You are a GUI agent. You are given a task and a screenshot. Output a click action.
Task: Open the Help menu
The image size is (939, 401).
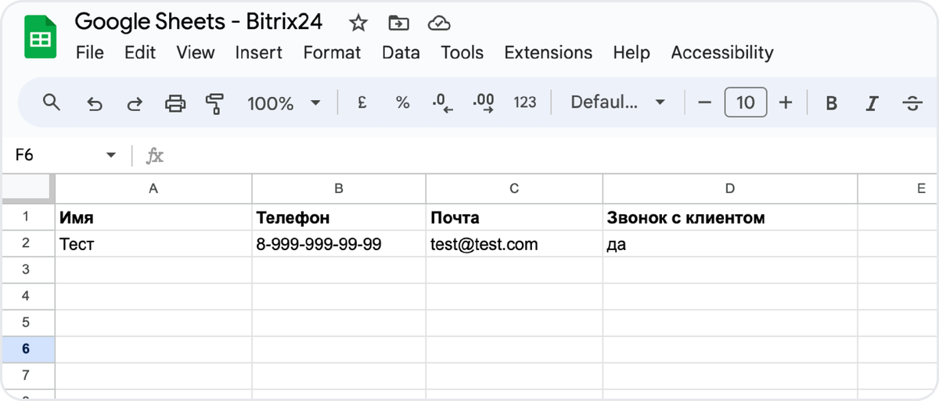[x=631, y=52]
